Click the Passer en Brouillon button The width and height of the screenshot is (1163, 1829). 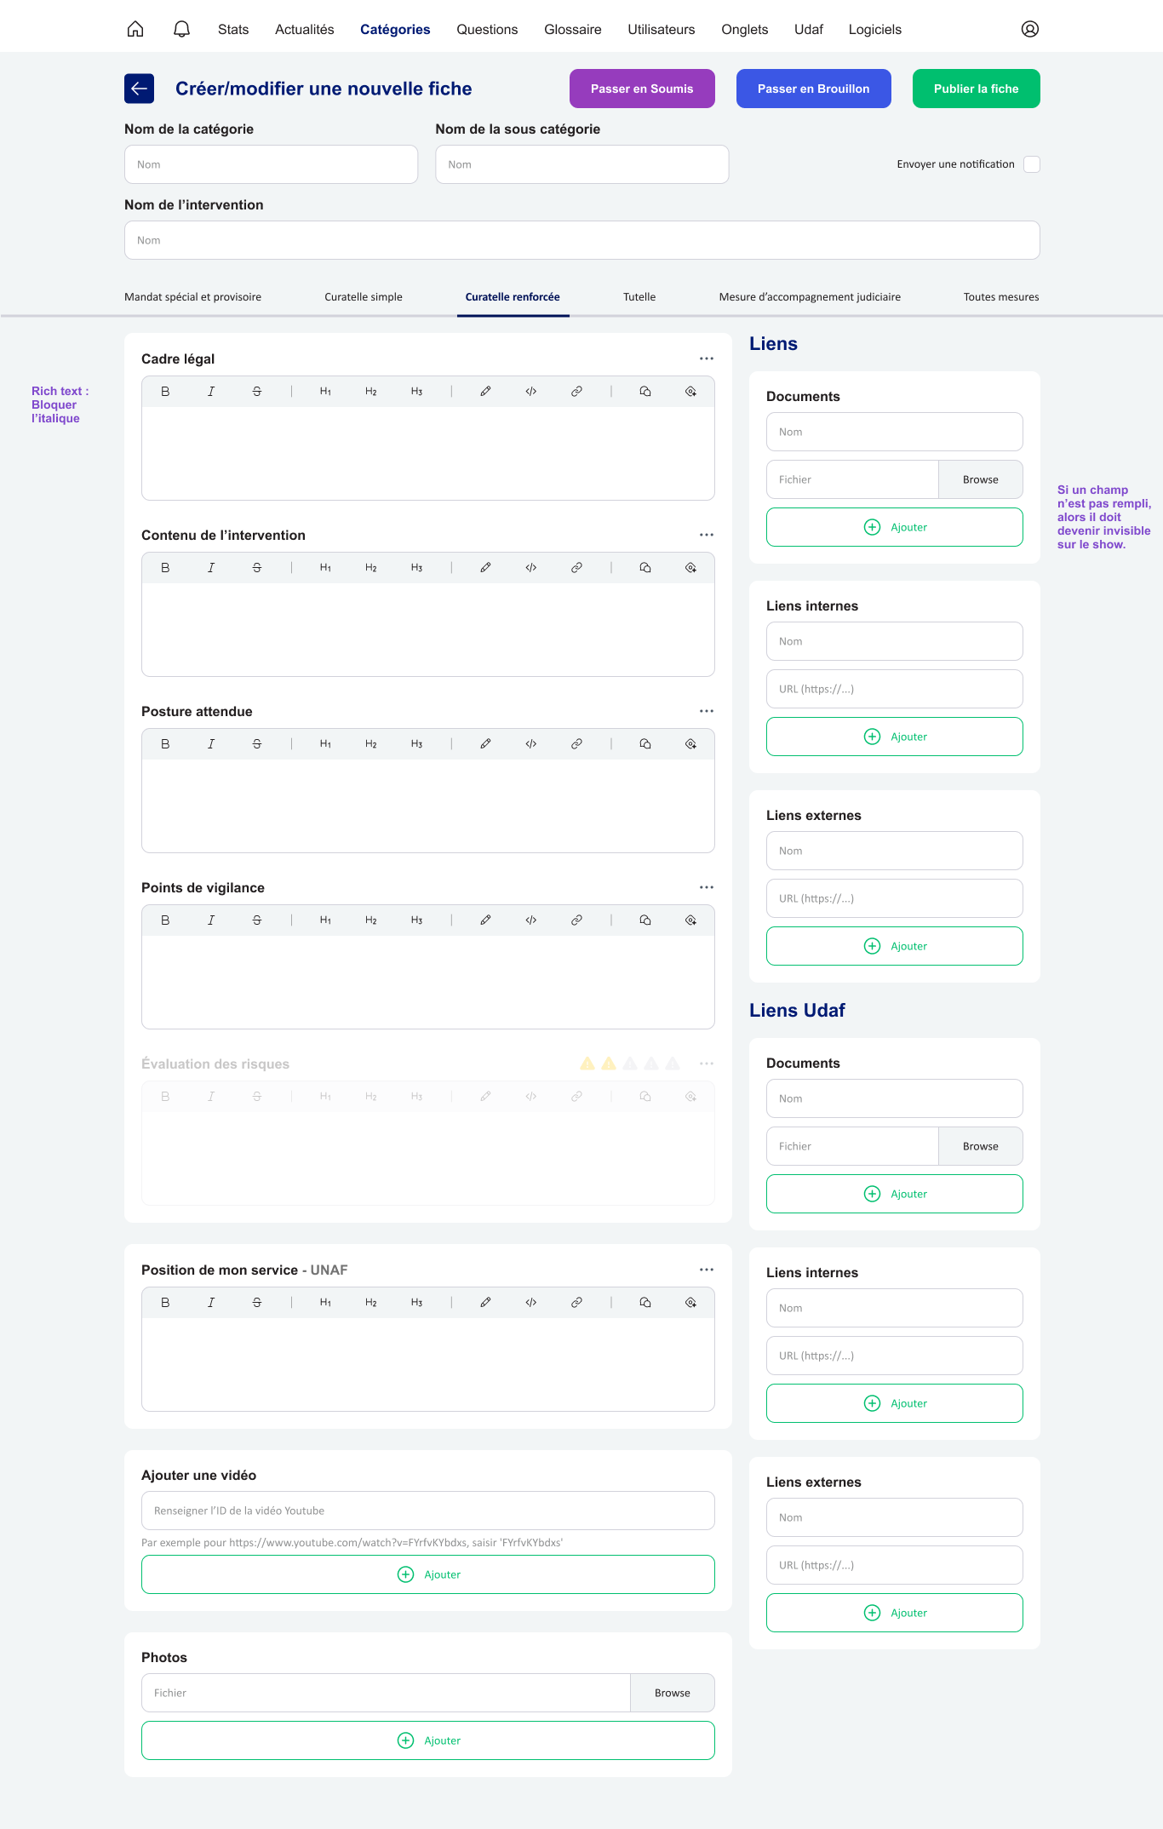(813, 89)
